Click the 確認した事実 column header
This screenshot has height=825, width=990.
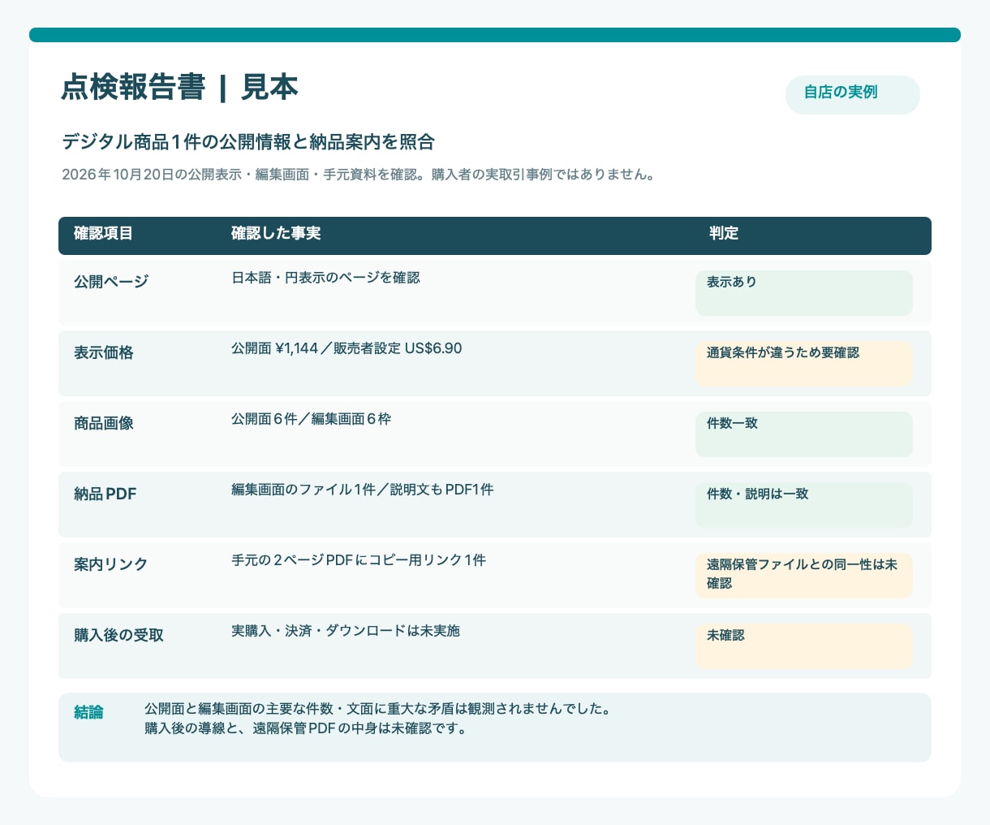[x=276, y=234]
